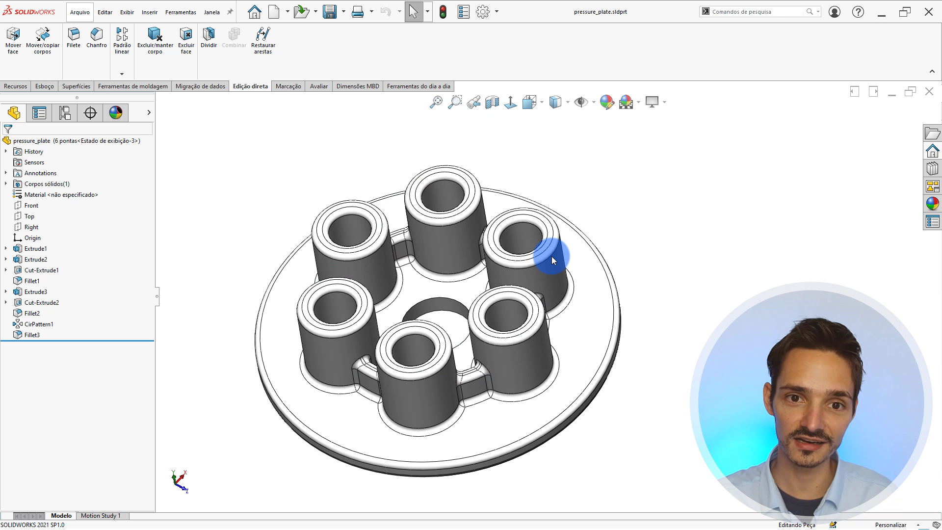Switch to the Esboço tab
942x530 pixels.
pyautogui.click(x=45, y=86)
